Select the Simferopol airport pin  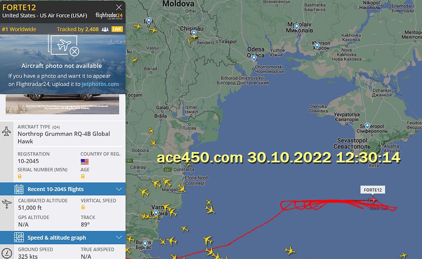pos(367,126)
